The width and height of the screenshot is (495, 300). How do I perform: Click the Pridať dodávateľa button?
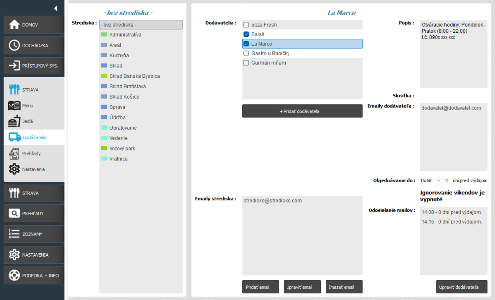click(302, 111)
